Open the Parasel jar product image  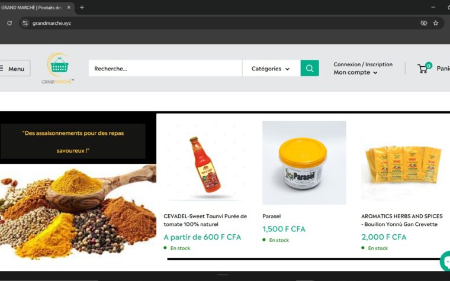304,163
